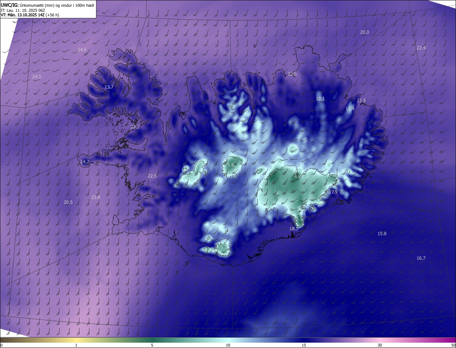Click the 18.5 value label
Screen dimensions: 456x348
pos(294,228)
